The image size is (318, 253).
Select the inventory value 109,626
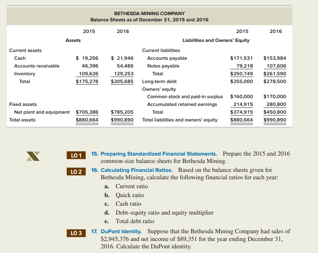(89, 74)
